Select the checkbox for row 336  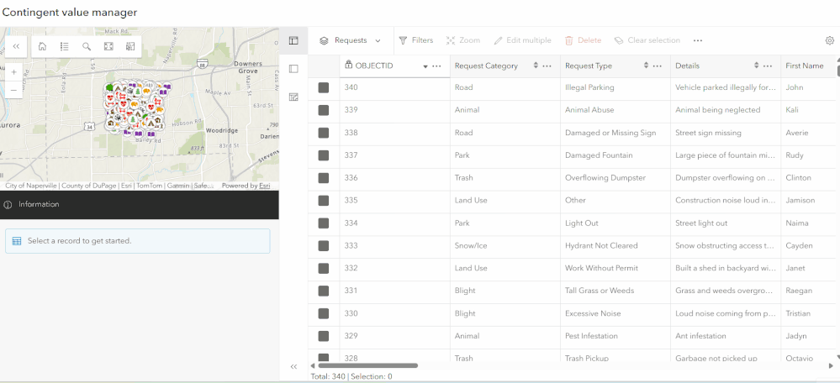324,177
